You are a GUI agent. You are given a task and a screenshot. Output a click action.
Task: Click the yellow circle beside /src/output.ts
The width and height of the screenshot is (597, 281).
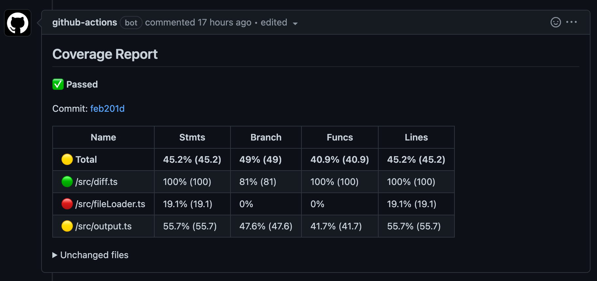point(67,226)
